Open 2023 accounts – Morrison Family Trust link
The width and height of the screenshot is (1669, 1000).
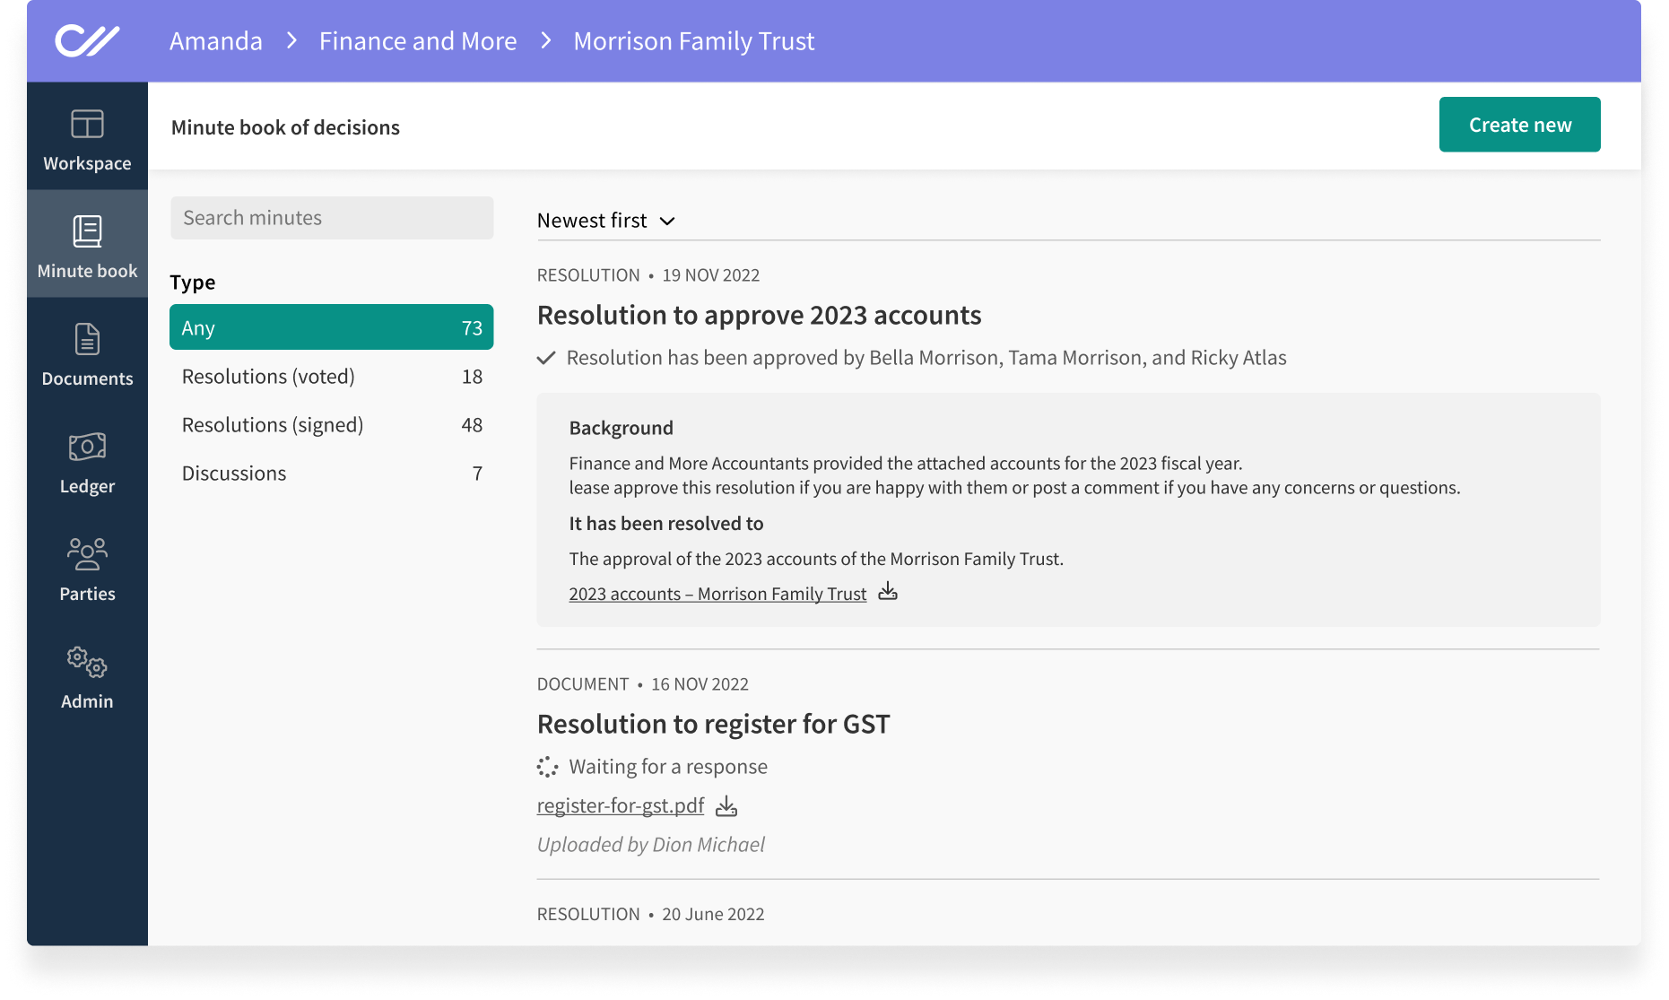click(717, 594)
